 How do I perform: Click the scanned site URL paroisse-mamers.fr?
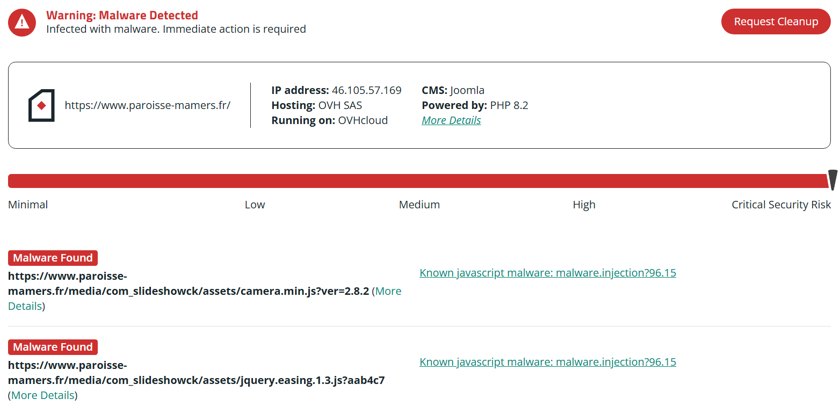(147, 105)
